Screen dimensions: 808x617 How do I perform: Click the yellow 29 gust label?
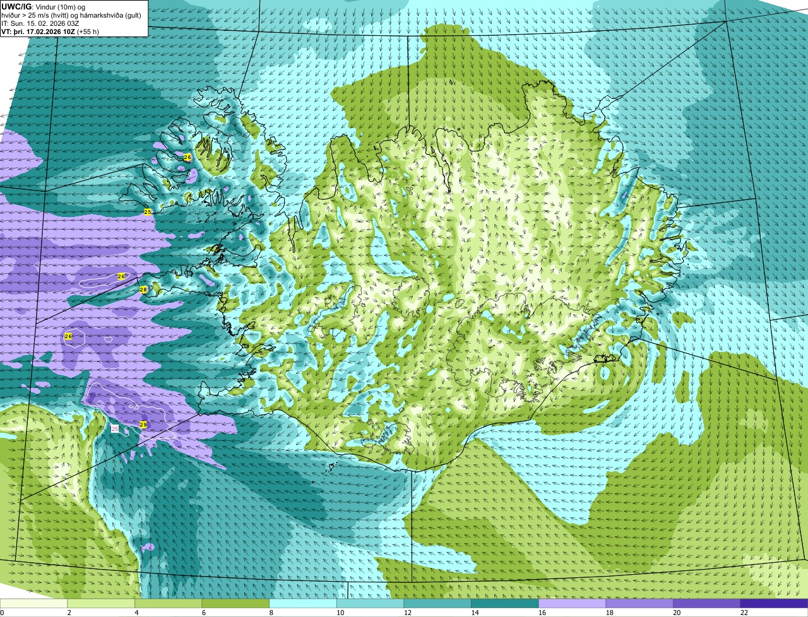pos(143,425)
